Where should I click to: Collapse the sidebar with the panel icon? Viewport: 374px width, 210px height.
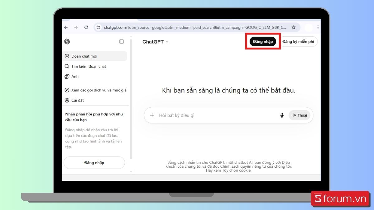[x=122, y=41]
